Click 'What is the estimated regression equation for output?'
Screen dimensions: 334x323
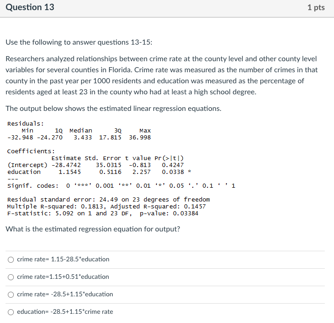(x=93, y=229)
